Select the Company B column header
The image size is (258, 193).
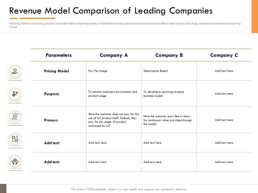click(x=169, y=55)
